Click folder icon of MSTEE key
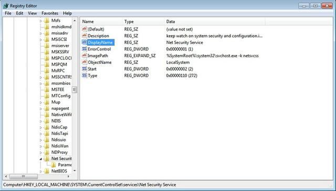The height and width of the screenshot is (191, 336). coord(47,89)
